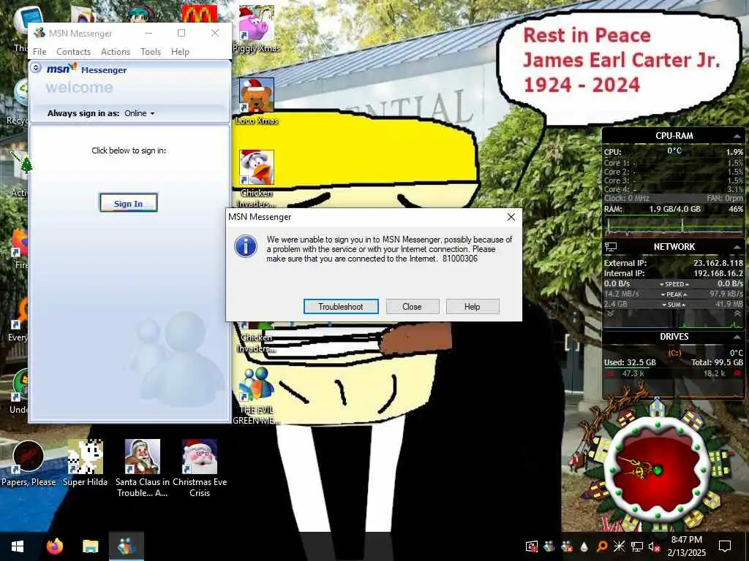749x561 pixels.
Task: Launch Firefox from the taskbar
Action: pyautogui.click(x=54, y=546)
